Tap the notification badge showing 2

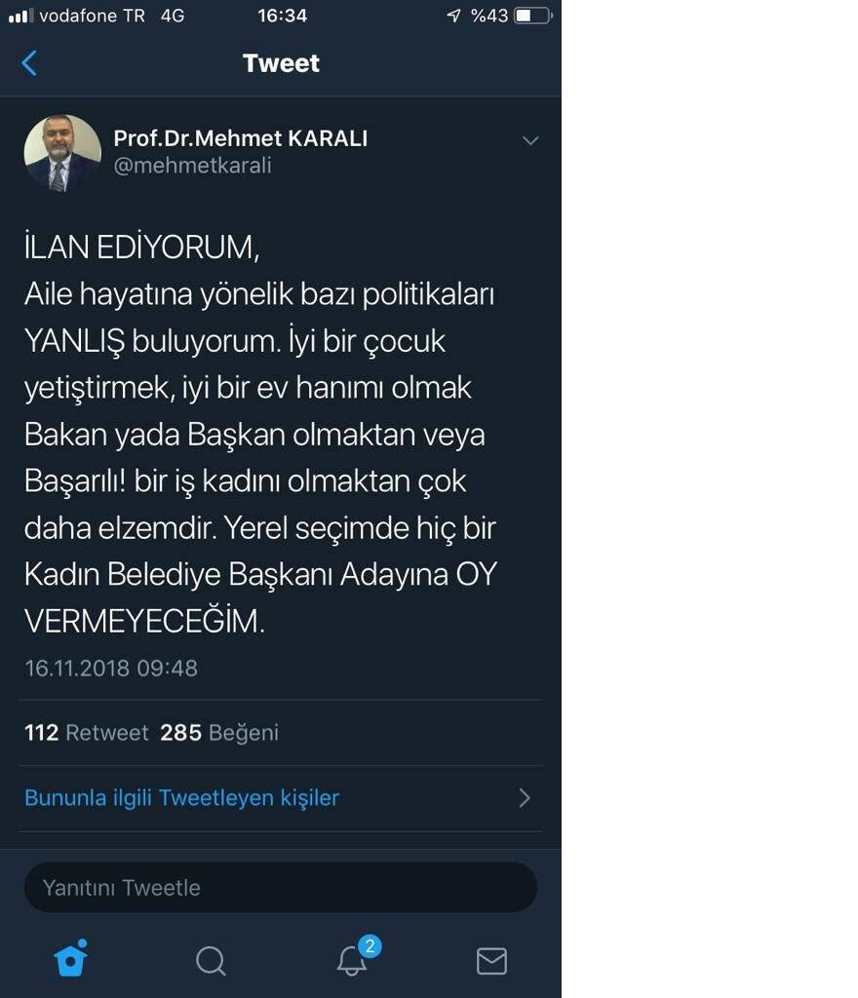click(370, 945)
